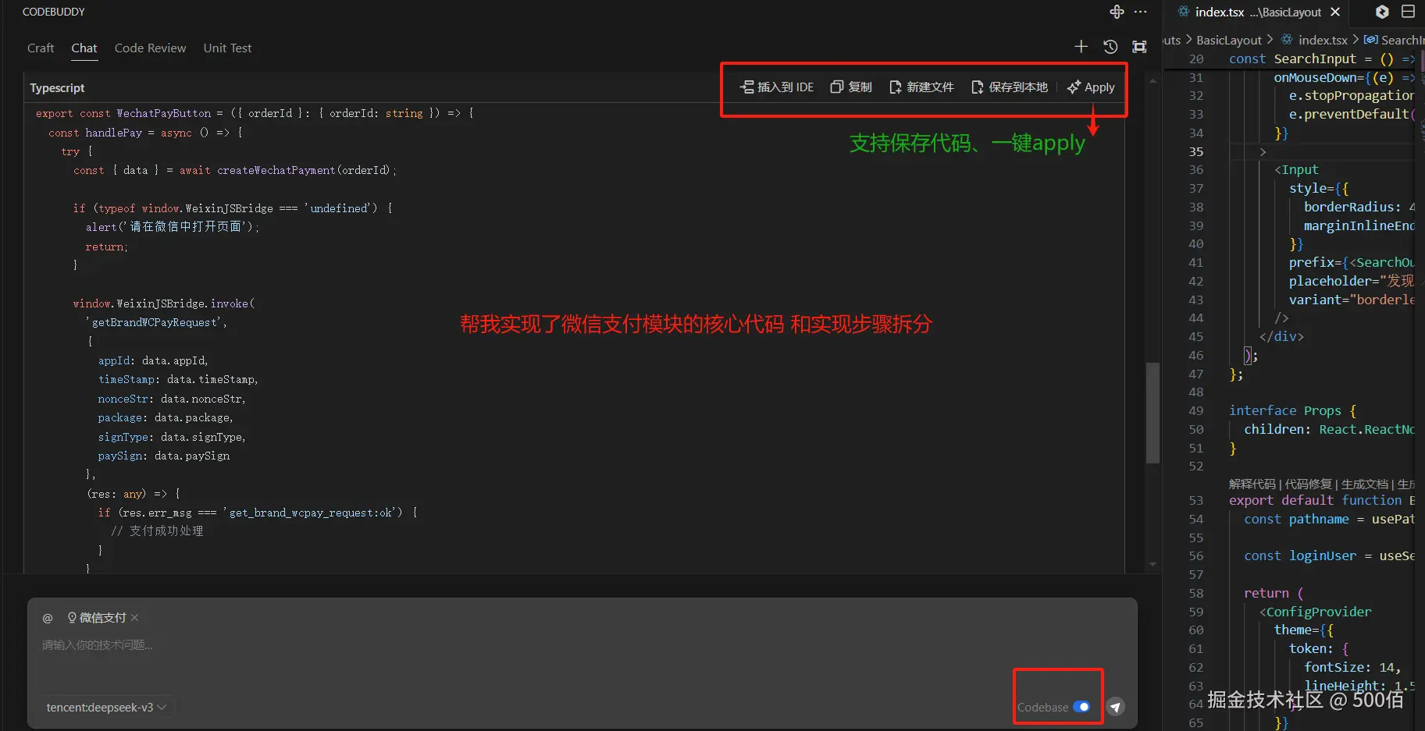Screen dimensions: 1425x731
Task: Open the more options ellipsis menu
Action: click(x=1141, y=12)
